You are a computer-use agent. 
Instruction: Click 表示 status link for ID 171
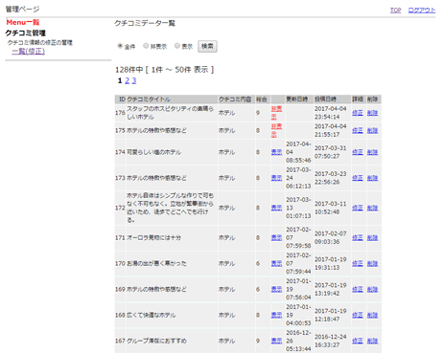click(x=276, y=238)
